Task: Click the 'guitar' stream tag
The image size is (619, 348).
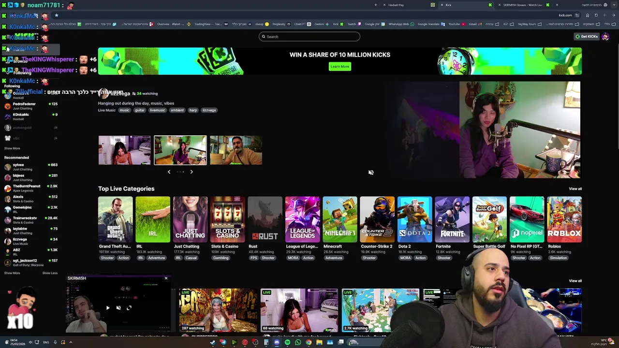Action: click(140, 110)
